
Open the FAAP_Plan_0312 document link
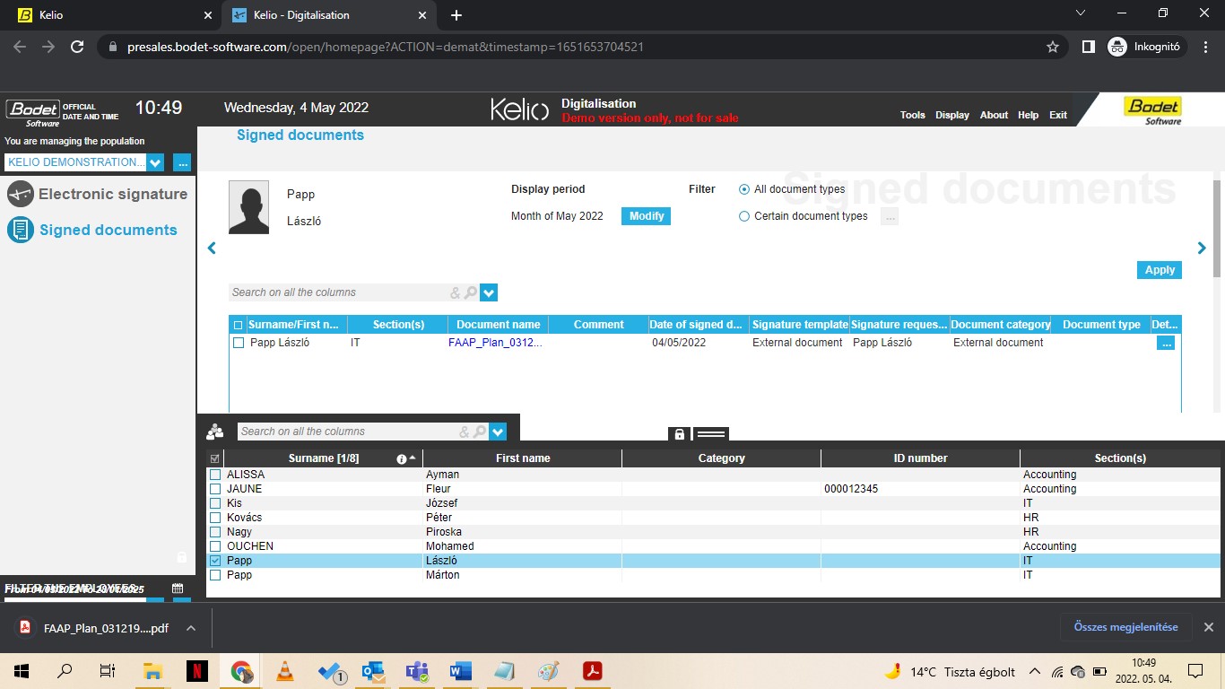coord(495,343)
